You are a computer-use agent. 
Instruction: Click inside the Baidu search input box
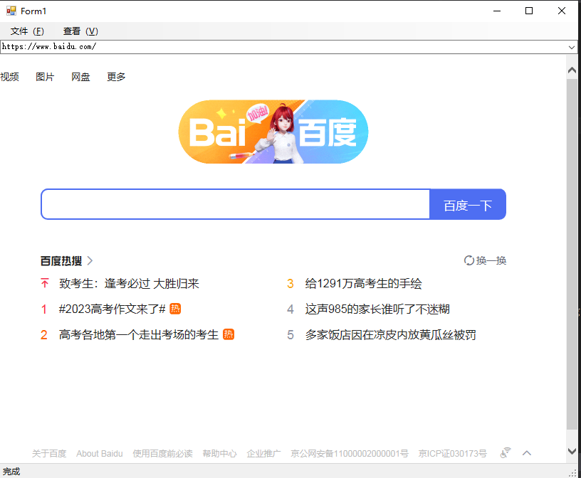coord(235,204)
